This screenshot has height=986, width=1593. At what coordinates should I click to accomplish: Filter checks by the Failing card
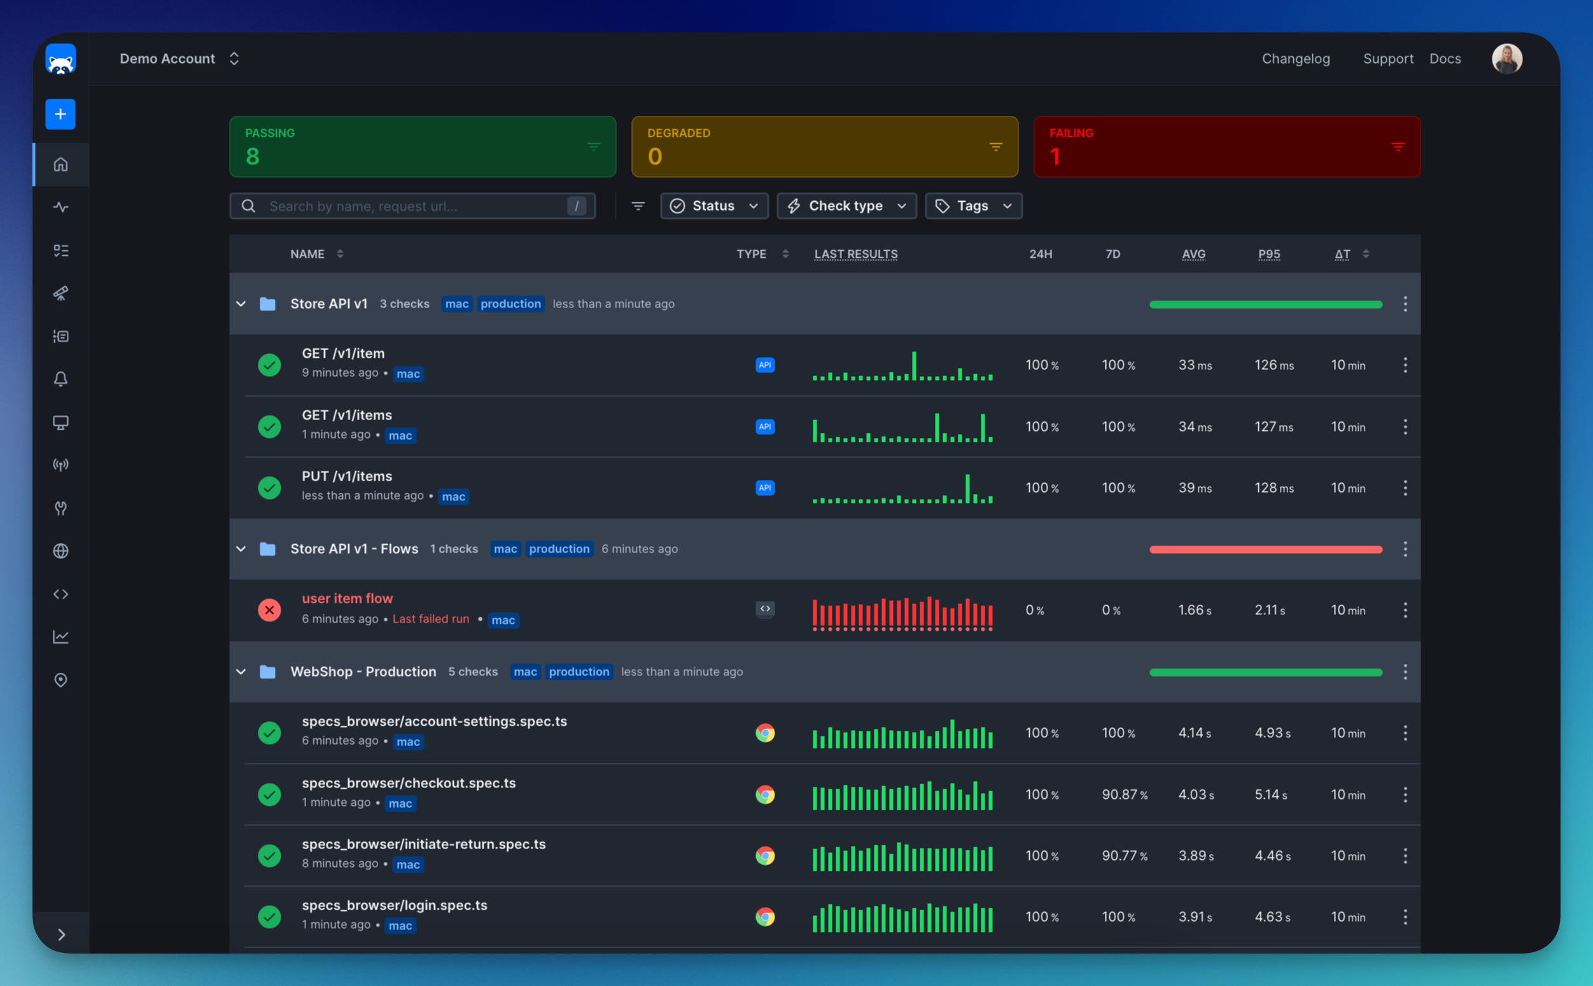(x=1226, y=147)
